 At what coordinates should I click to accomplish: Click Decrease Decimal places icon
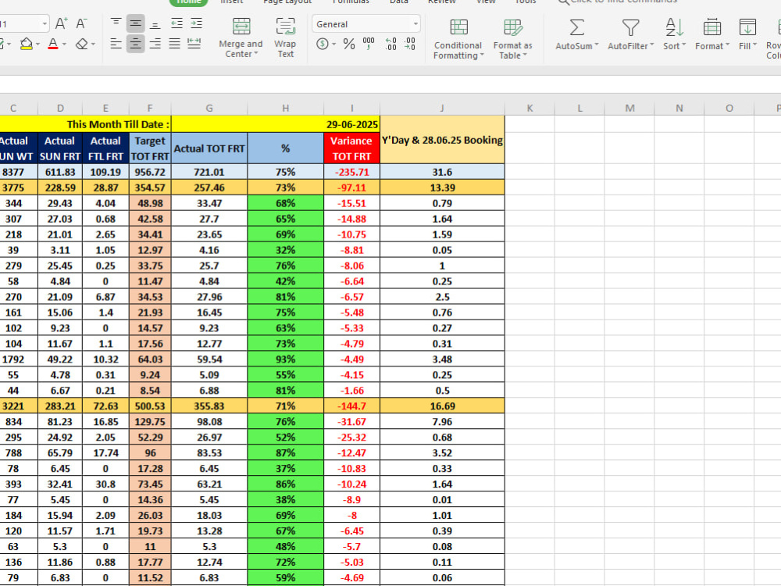[x=409, y=44]
